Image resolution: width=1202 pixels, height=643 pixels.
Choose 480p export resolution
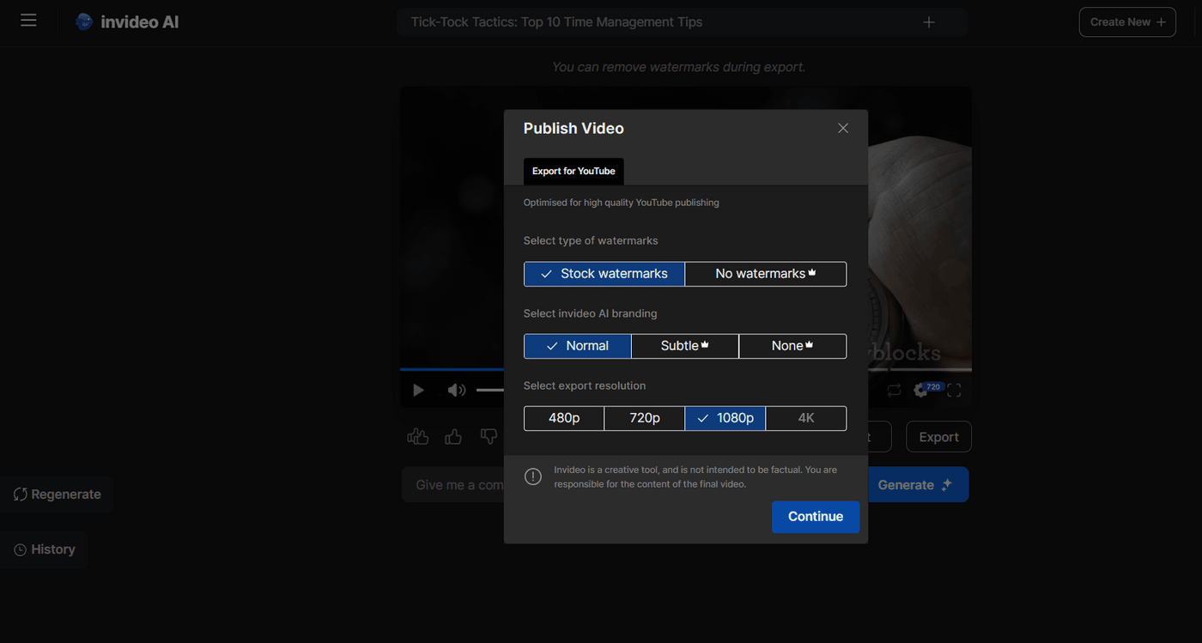(x=563, y=418)
